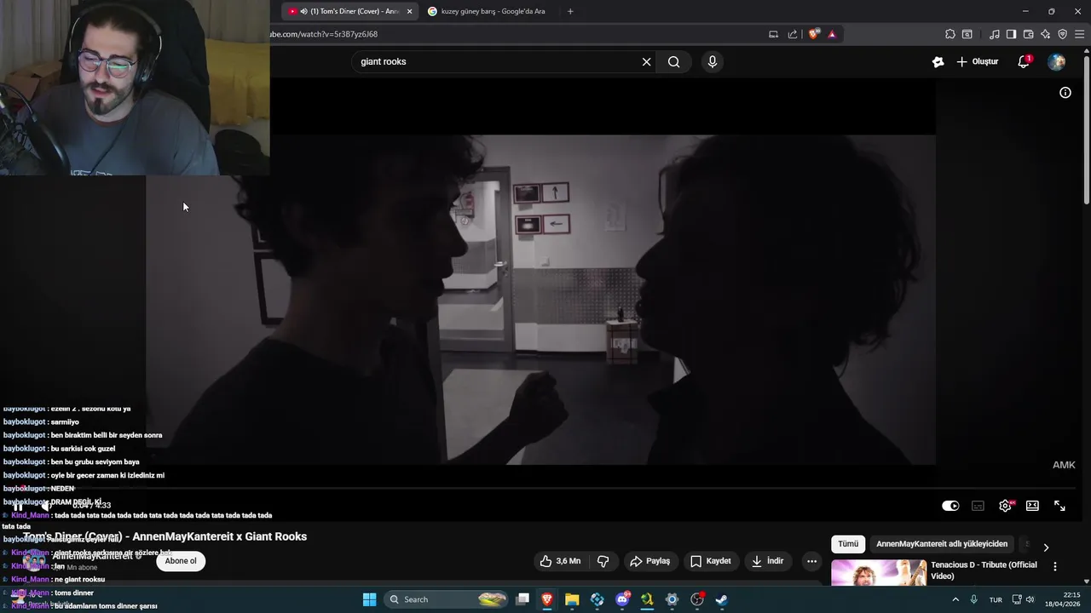Click the Paylaş share button
This screenshot has height=613, width=1091.
[x=649, y=561]
